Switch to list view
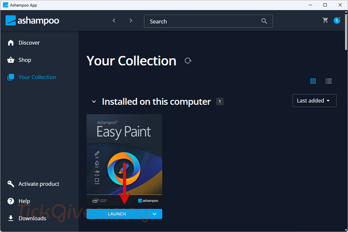The width and height of the screenshot is (348, 232). 329,81
